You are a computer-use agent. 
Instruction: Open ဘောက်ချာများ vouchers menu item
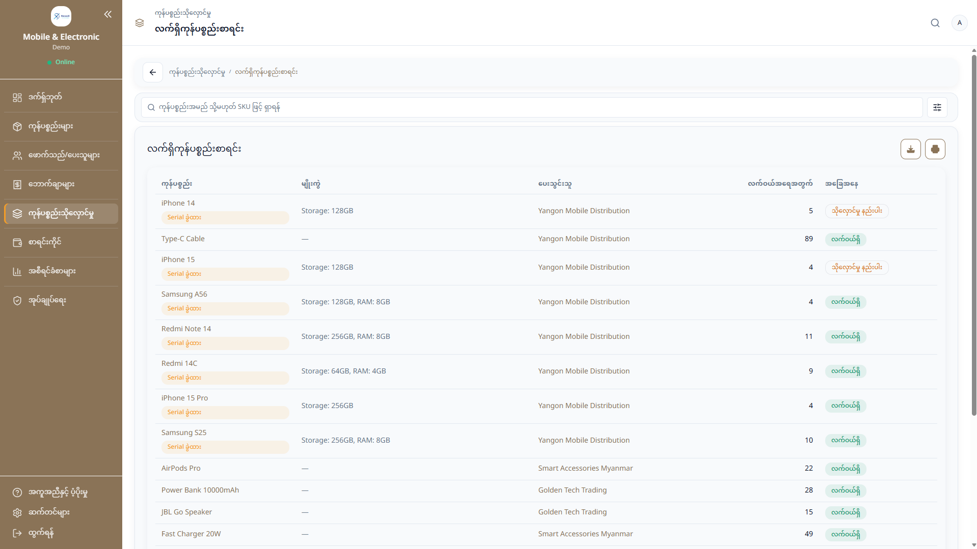[x=61, y=184]
